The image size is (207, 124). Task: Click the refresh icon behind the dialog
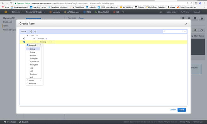tap(202, 30)
